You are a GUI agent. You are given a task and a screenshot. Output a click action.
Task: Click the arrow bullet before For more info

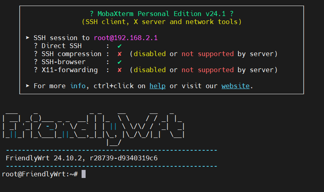(28, 86)
